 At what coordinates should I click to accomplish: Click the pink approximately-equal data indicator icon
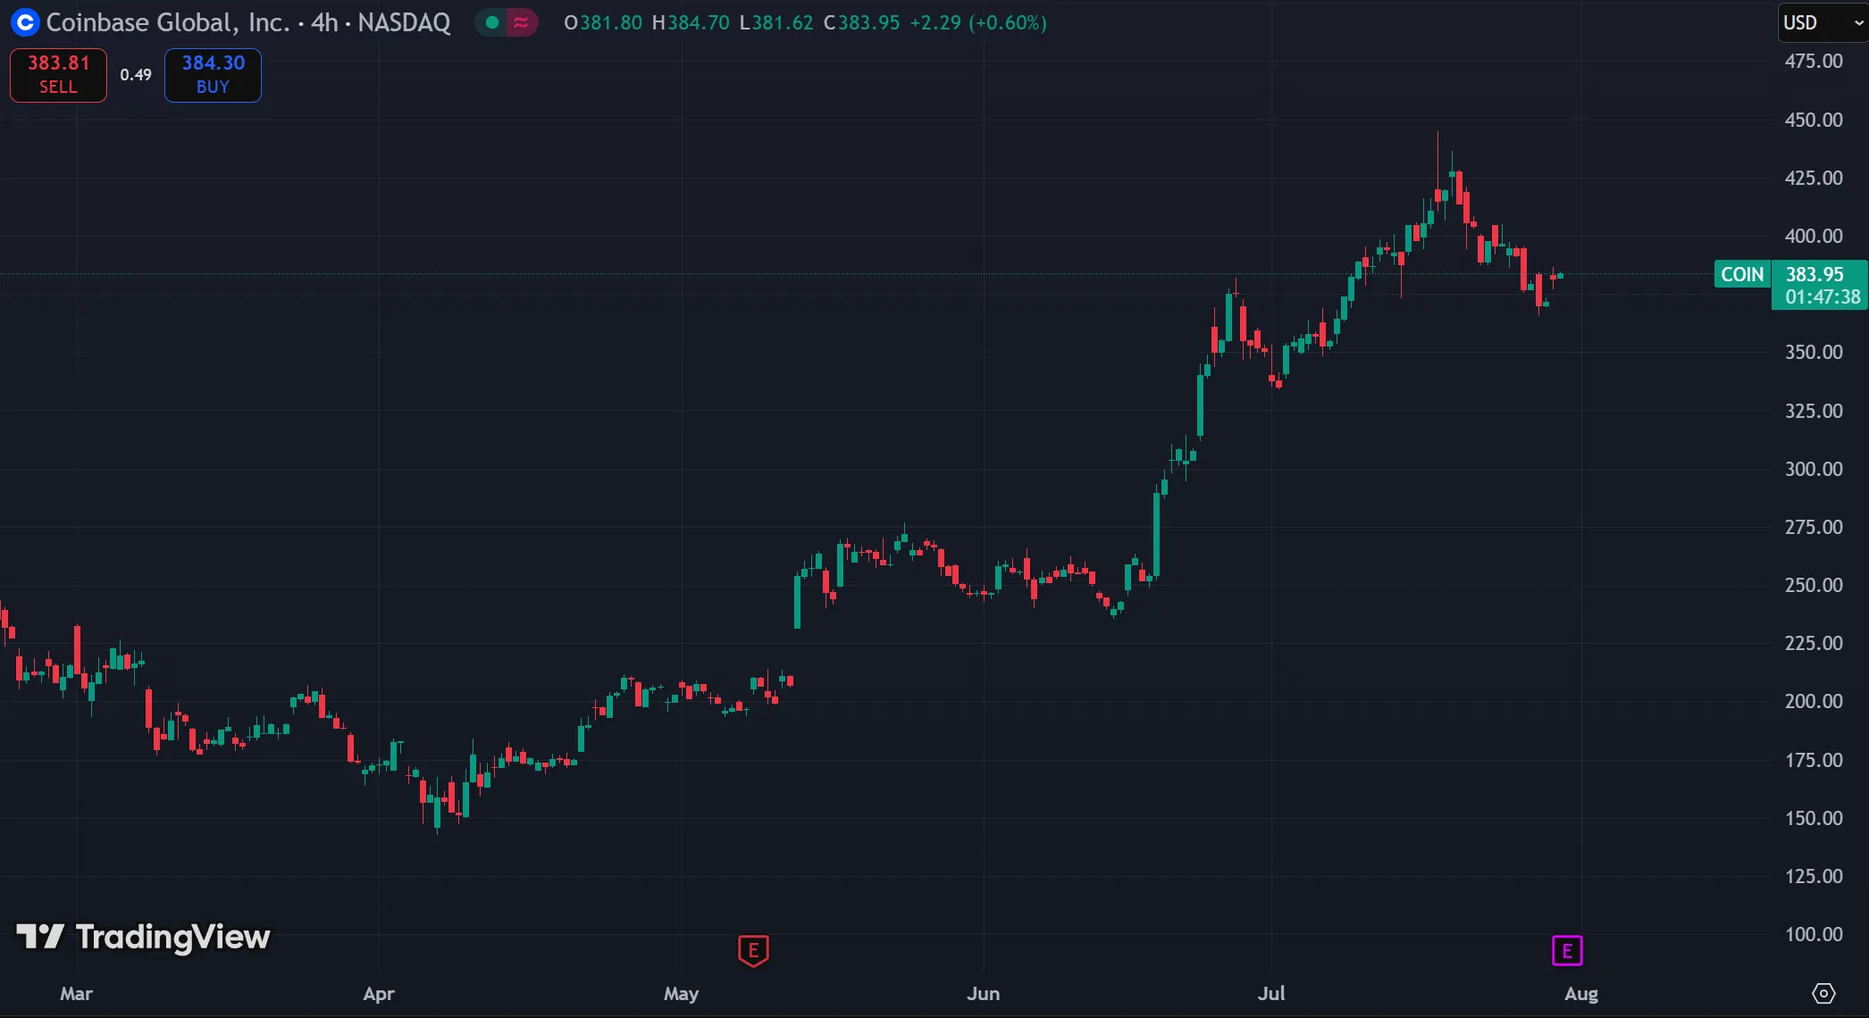click(521, 22)
